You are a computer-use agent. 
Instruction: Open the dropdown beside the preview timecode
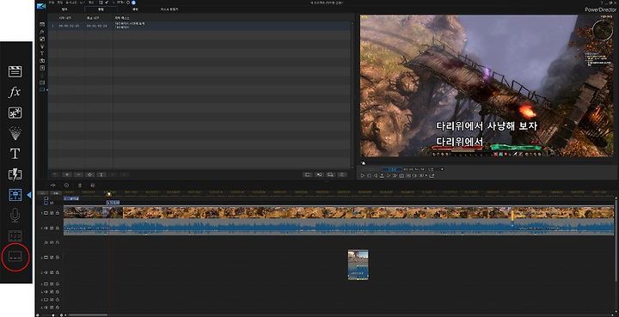coord(442,169)
